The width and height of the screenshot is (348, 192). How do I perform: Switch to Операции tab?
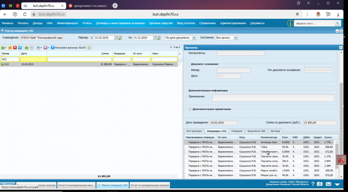pyautogui.click(x=237, y=131)
